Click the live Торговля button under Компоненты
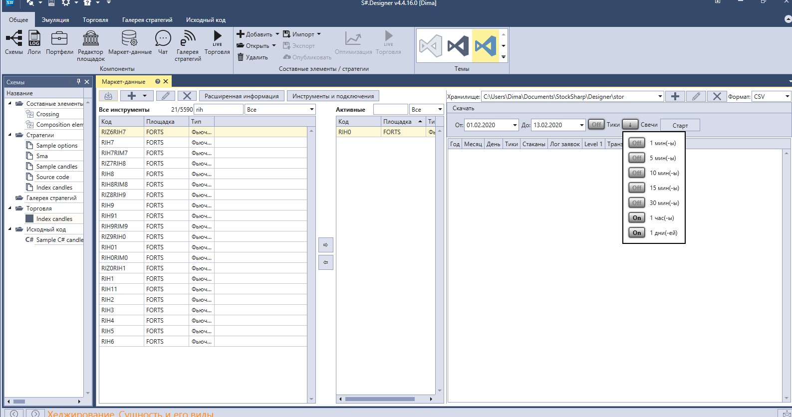The height and width of the screenshot is (417, 792). pyautogui.click(x=217, y=42)
